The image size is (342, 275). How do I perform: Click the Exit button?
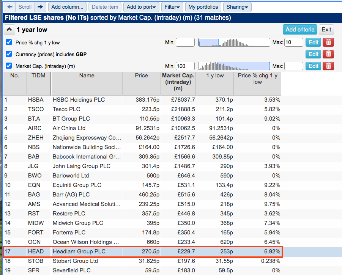(x=326, y=30)
